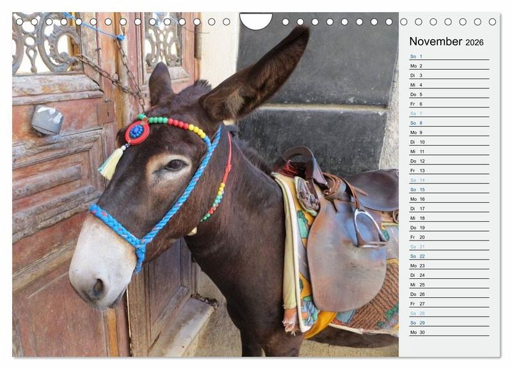512x369 pixels.
Task: Select the Mi 4 calendar row
Action: click(449, 85)
